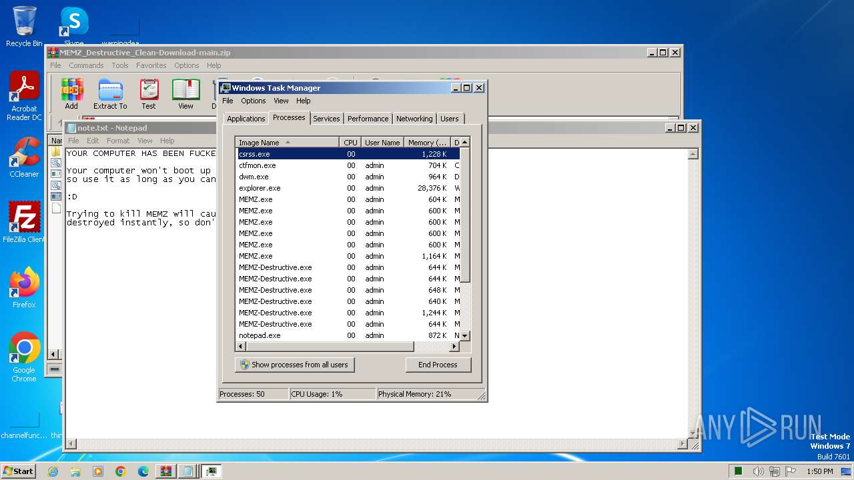Select the Skype desktop shortcut
Screen dimensions: 854x480
pos(74,25)
